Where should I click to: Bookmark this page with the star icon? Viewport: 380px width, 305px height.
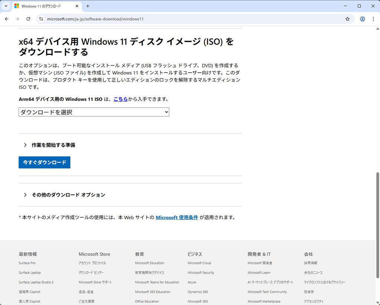pos(347,19)
